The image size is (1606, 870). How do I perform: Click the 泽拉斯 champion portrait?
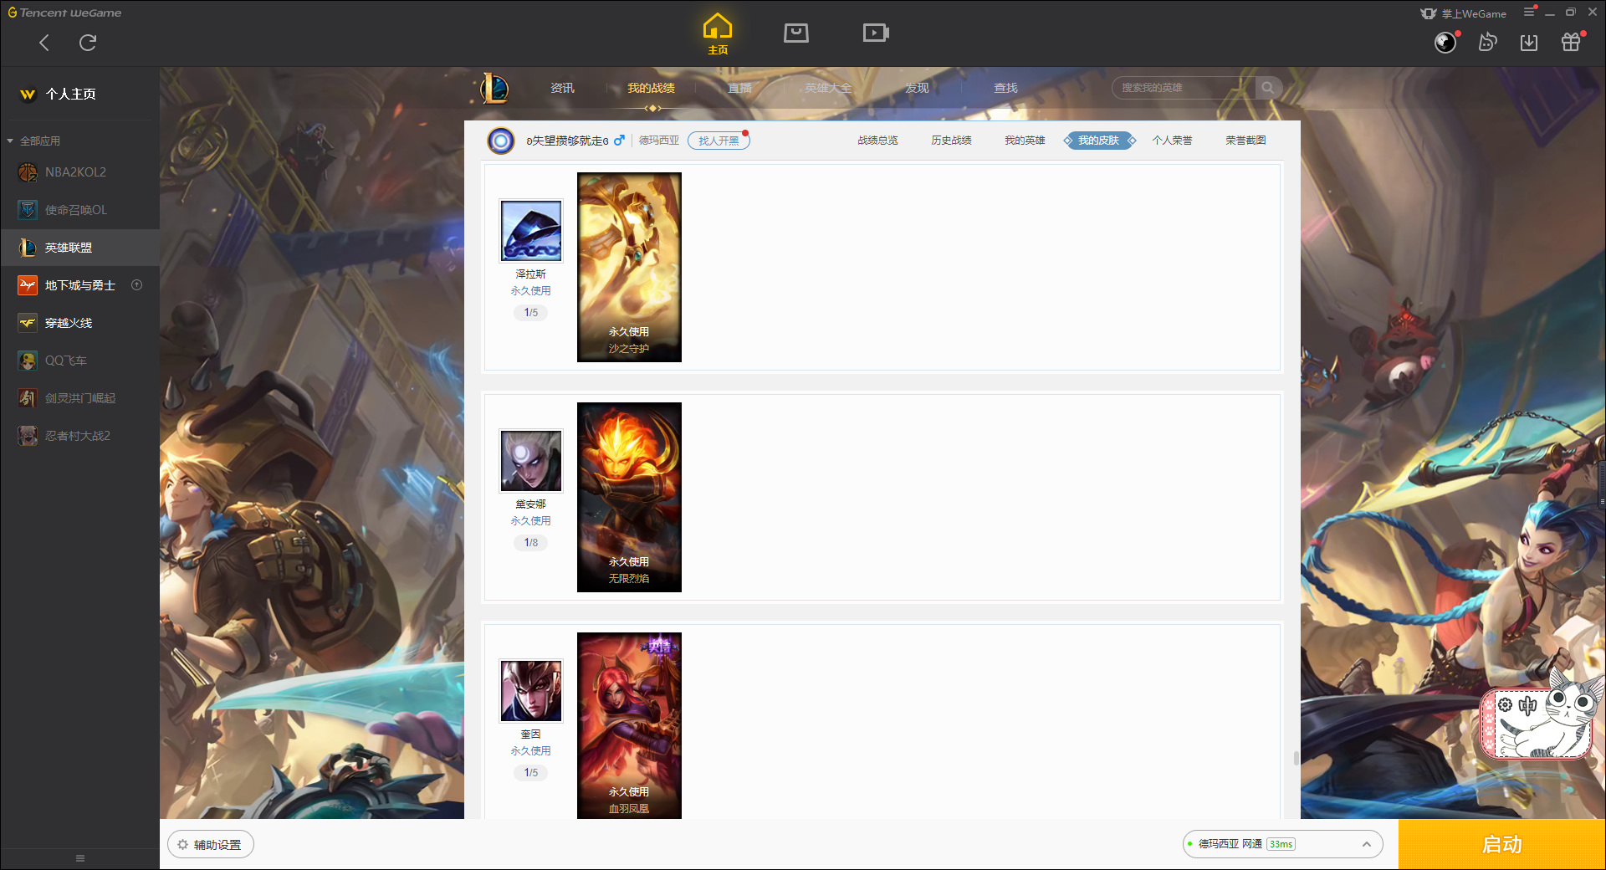coord(531,231)
